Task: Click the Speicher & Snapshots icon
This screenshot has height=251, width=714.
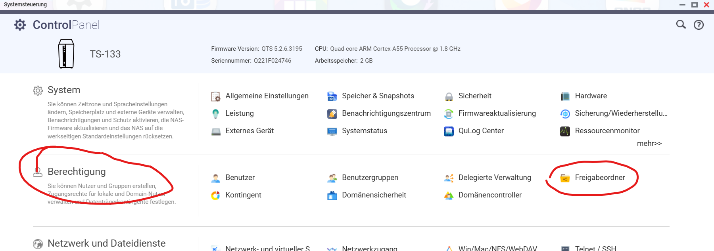Action: pos(332,96)
